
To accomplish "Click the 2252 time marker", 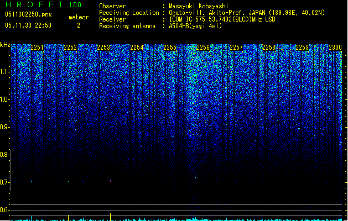I will [x=70, y=48].
